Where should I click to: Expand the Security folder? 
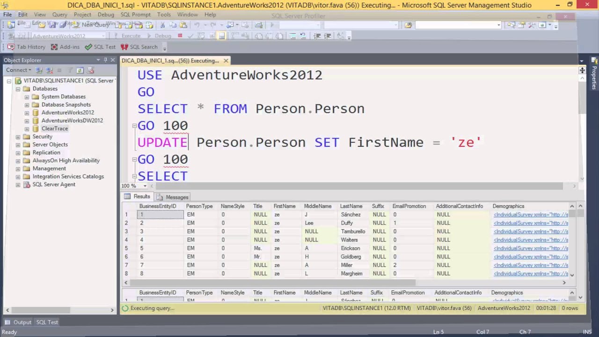18,137
